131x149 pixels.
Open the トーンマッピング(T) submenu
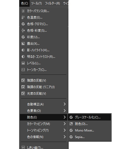pos(43,130)
